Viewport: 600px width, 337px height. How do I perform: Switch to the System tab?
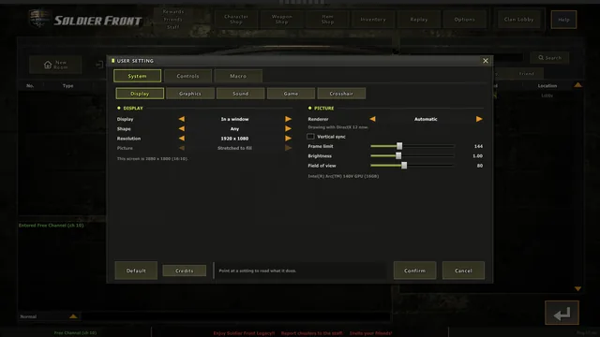(137, 76)
